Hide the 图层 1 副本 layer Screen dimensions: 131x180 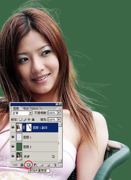click(x=13, y=127)
